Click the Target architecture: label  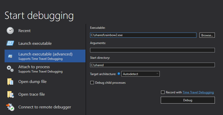click(103, 74)
